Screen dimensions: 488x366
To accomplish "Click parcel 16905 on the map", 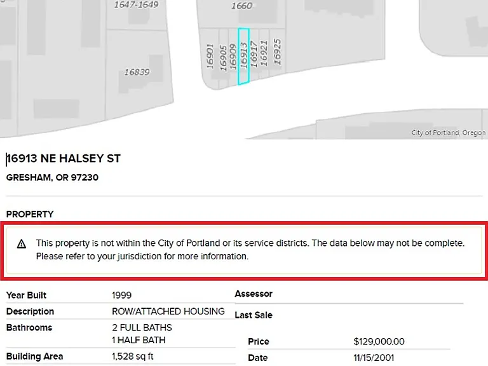I will click(x=224, y=57).
